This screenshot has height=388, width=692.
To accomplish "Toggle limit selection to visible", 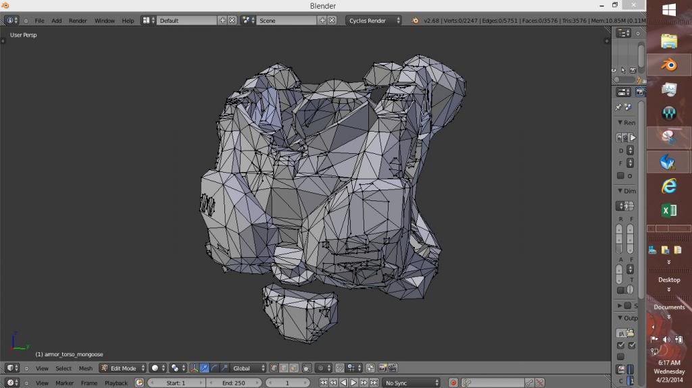I will pos(307,368).
